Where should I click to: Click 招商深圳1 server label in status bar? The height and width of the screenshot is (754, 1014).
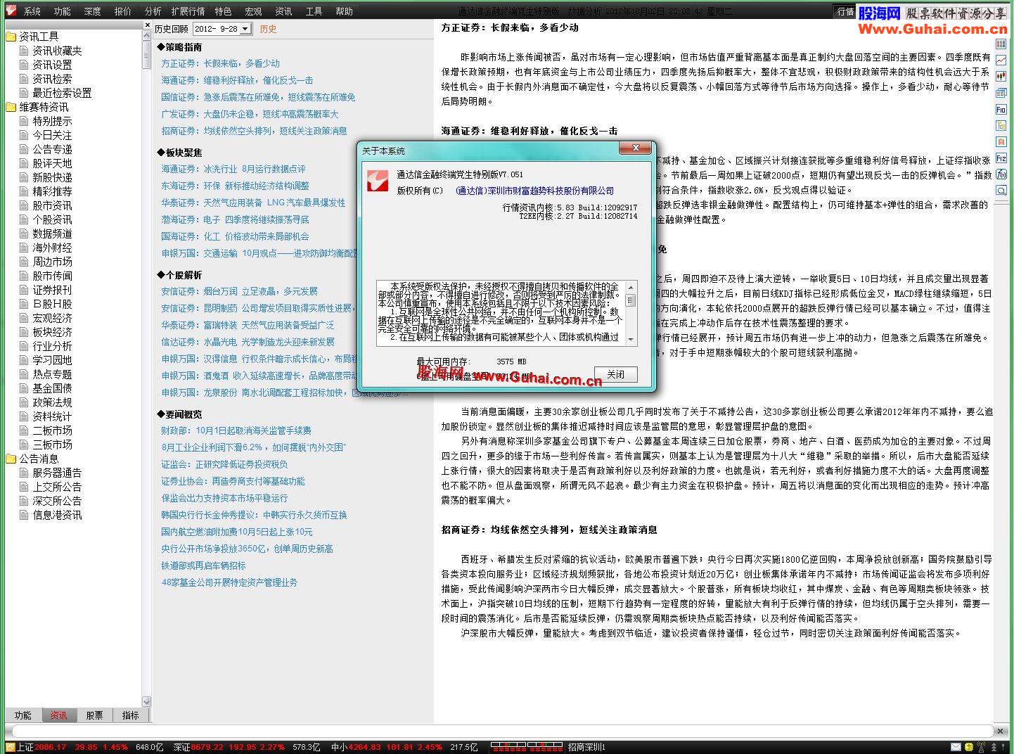click(586, 747)
